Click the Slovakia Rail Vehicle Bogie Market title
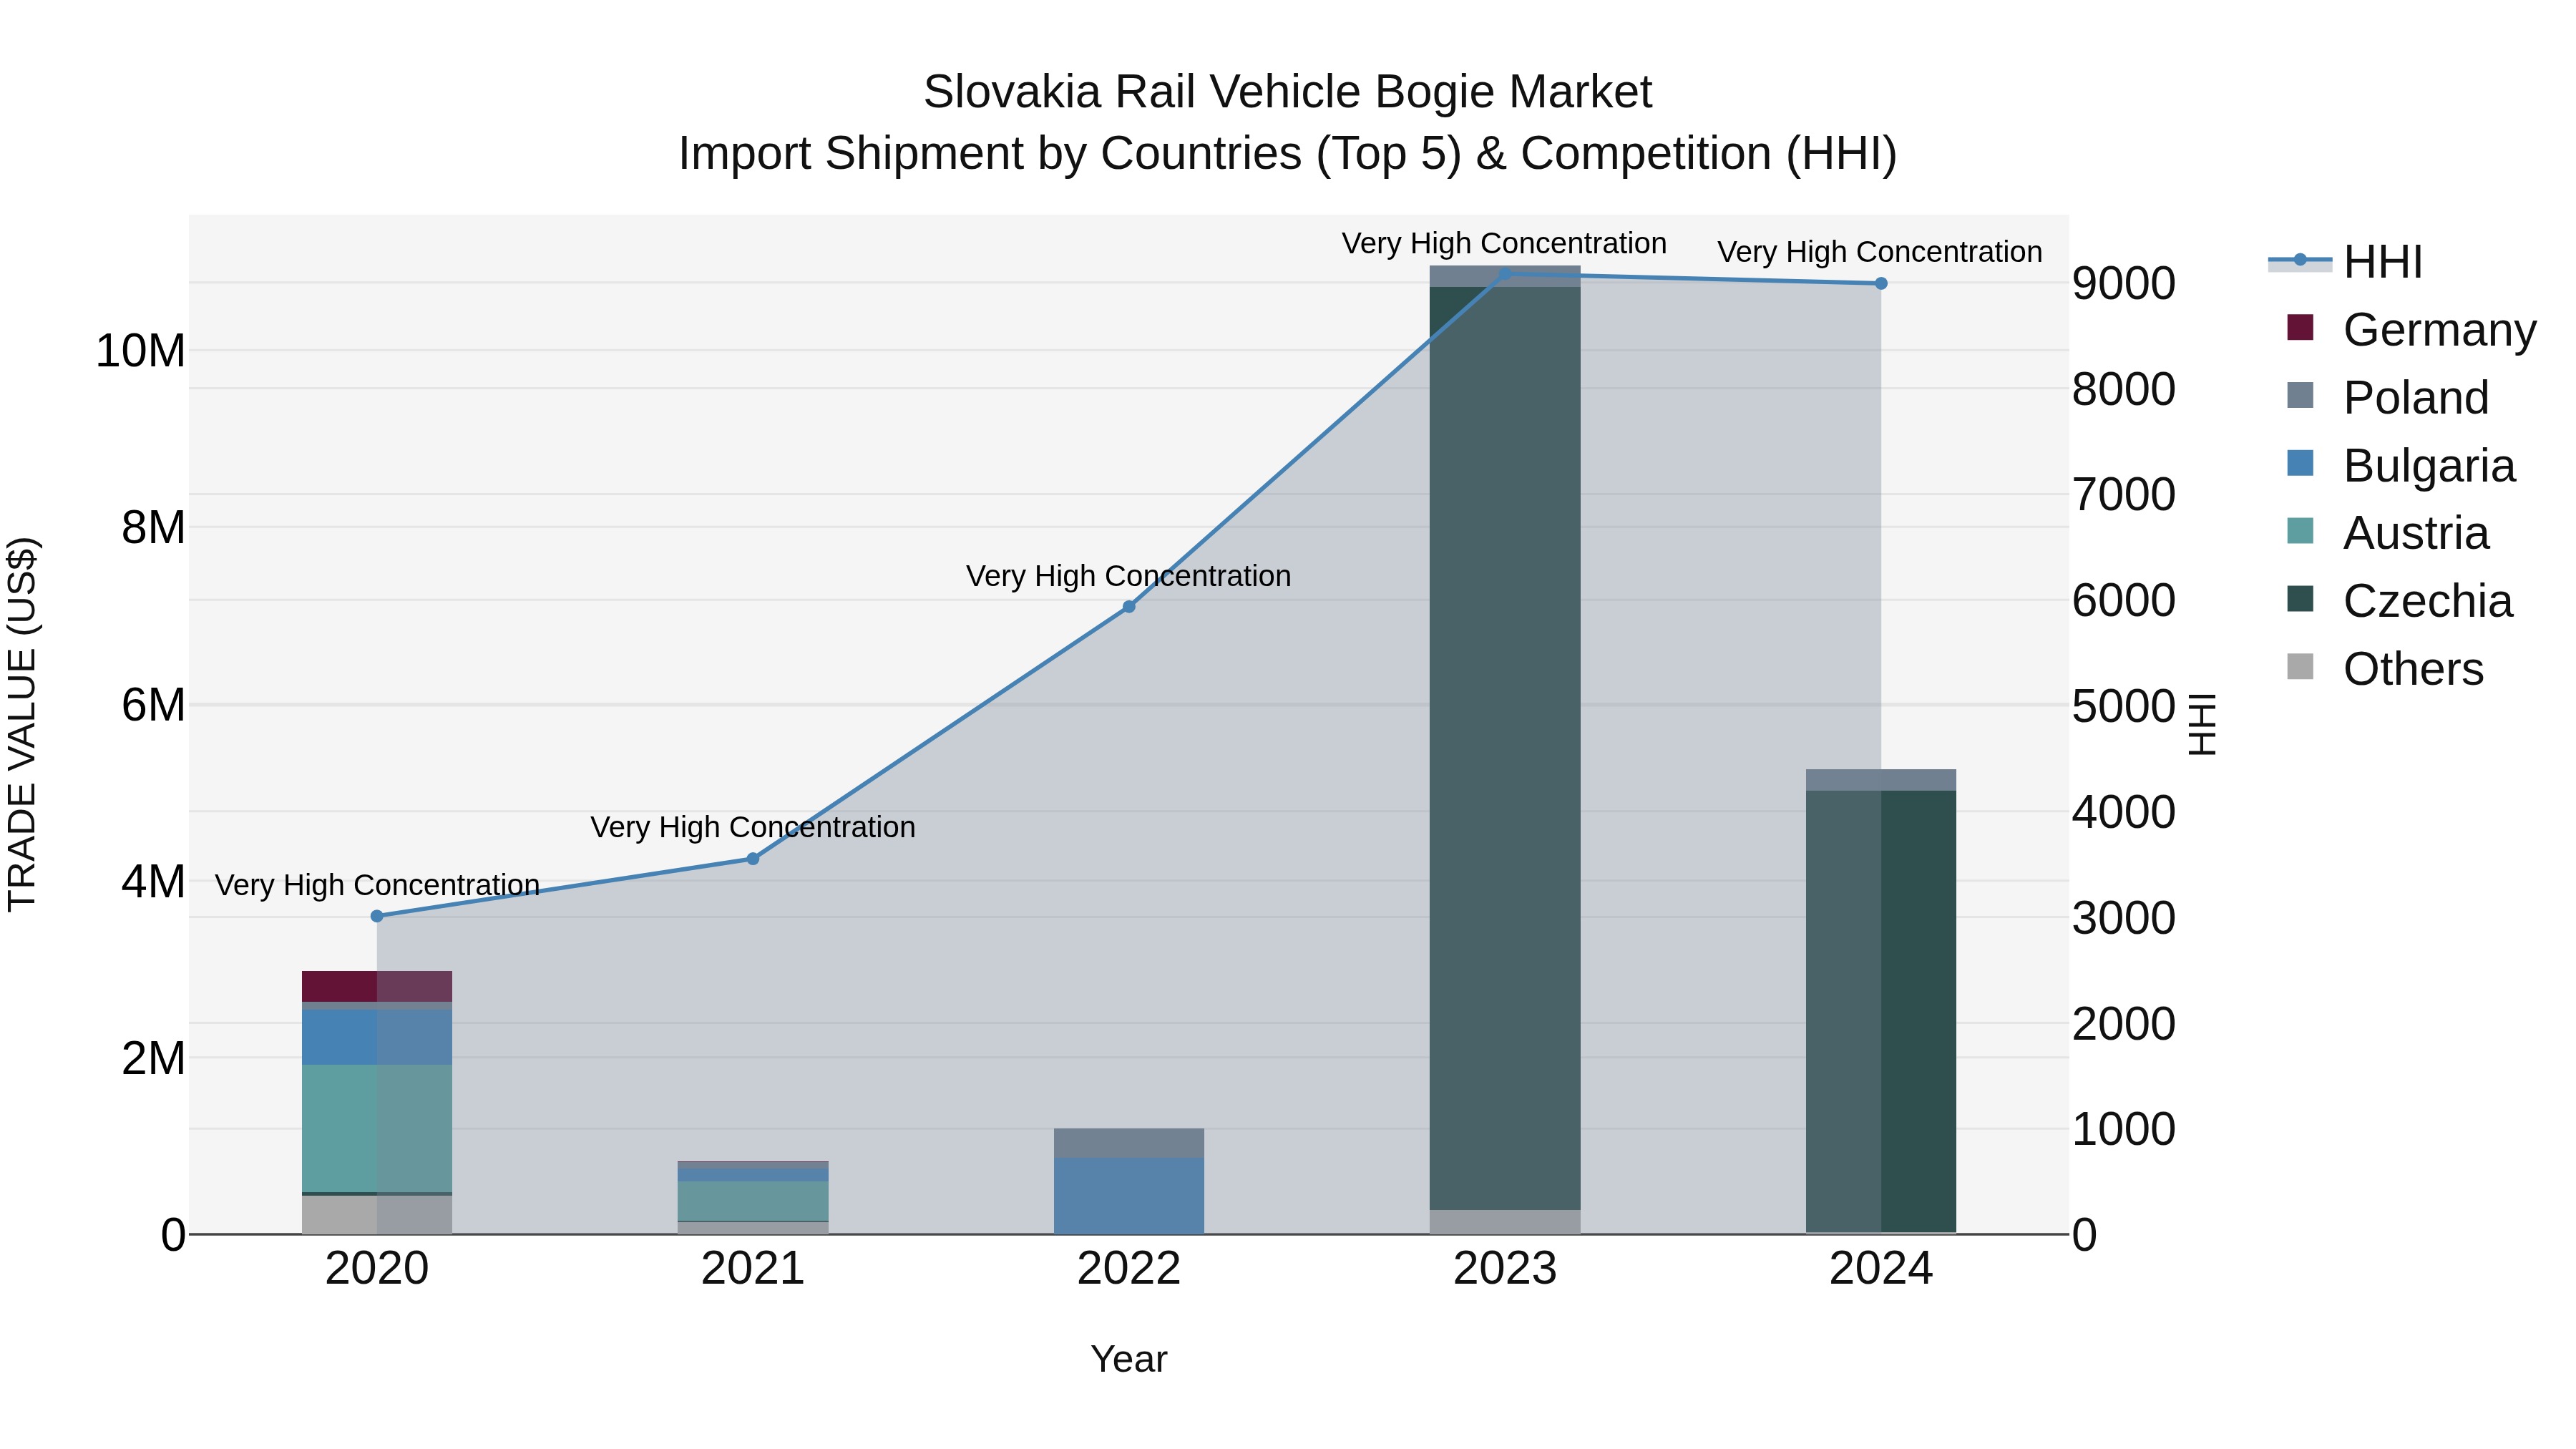 pyautogui.click(x=1288, y=92)
